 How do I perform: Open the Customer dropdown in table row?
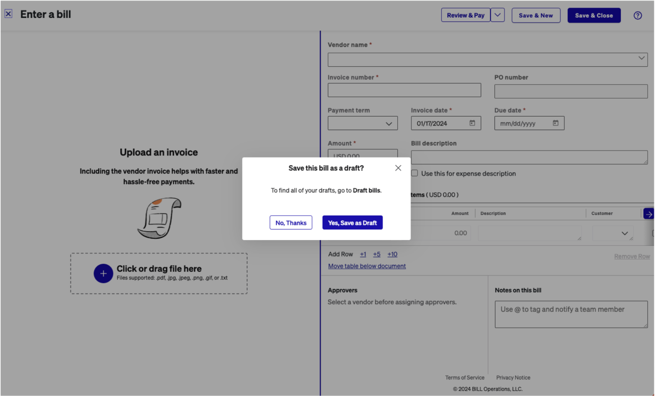pyautogui.click(x=624, y=233)
